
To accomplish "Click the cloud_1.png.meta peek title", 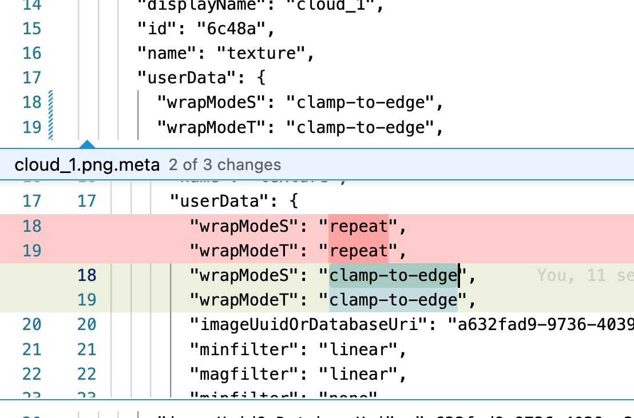I will (x=87, y=165).
